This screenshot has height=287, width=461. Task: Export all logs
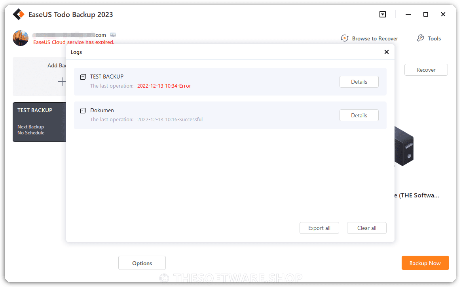(319, 228)
